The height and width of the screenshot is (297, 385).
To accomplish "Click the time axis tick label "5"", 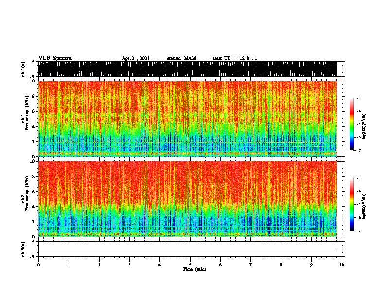I will (x=190, y=265).
